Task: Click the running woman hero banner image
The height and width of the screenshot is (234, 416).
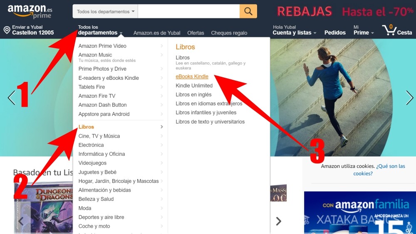Action: [332, 97]
